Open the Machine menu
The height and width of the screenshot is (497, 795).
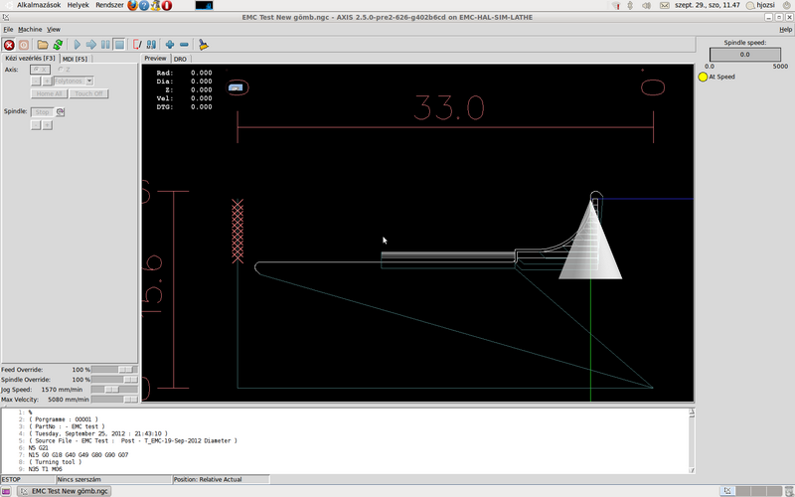pos(30,30)
